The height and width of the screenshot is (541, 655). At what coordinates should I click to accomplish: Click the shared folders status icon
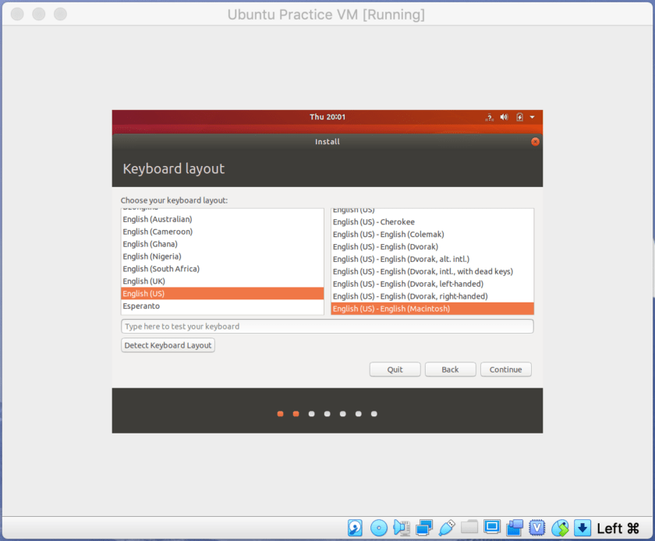click(469, 527)
